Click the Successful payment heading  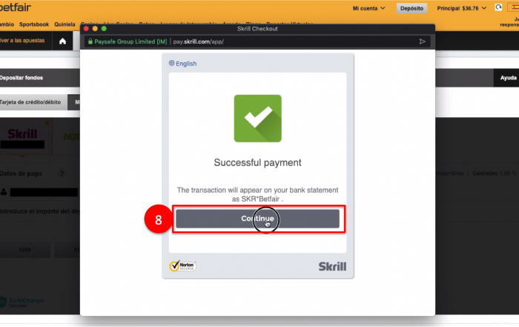coord(257,162)
